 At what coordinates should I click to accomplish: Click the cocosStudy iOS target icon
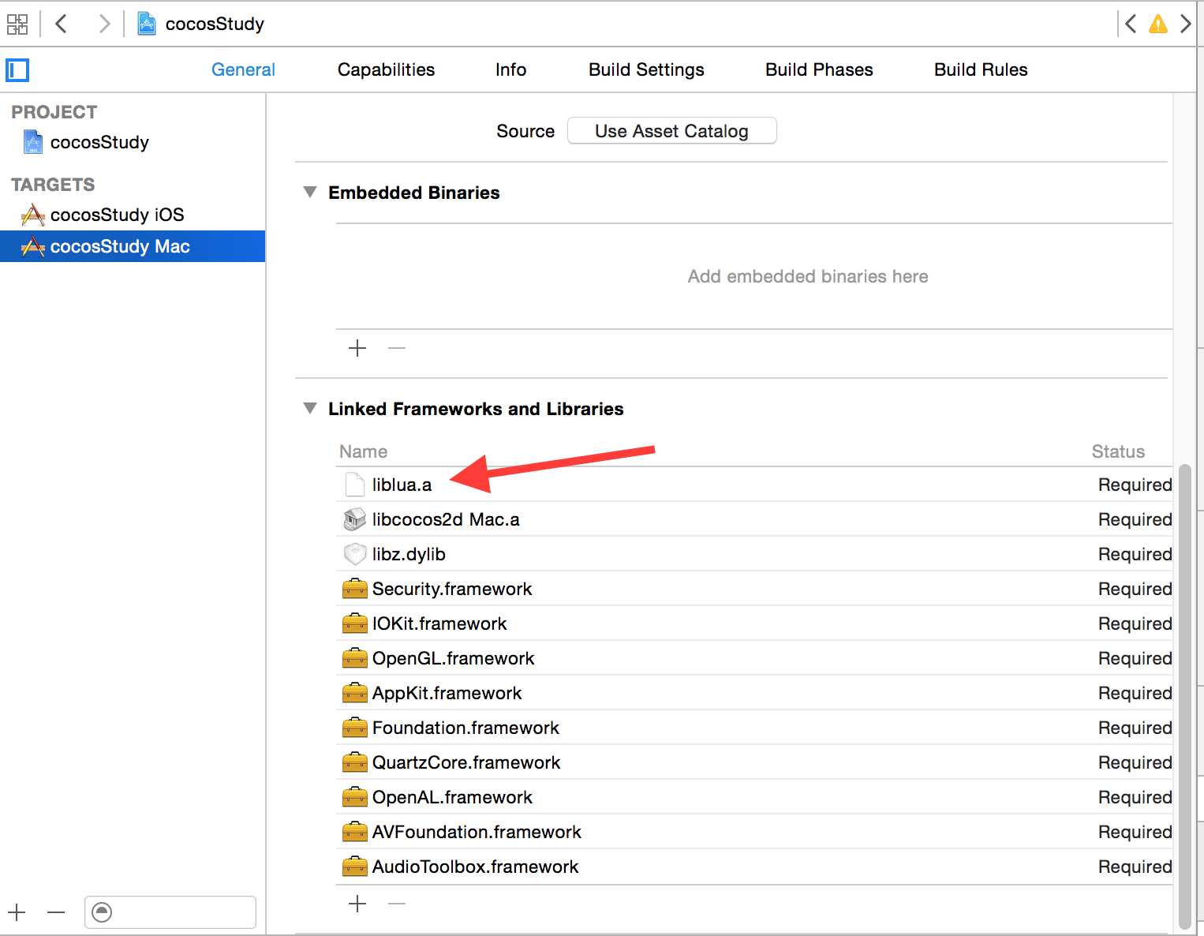pyautogui.click(x=32, y=215)
